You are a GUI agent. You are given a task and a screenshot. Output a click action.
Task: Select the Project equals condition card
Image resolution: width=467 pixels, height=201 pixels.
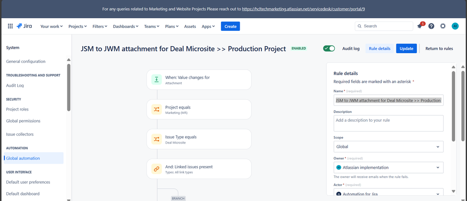click(x=199, y=110)
